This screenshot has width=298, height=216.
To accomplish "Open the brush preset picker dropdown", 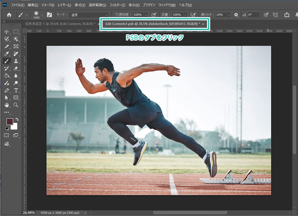I will coord(42,15).
